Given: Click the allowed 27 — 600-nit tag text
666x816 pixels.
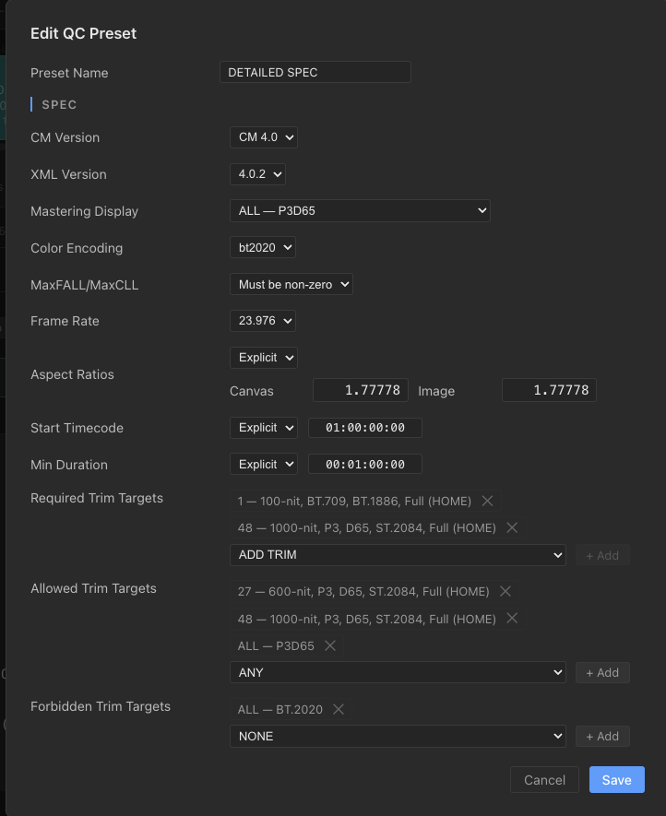Looking at the screenshot, I should pyautogui.click(x=363, y=592).
